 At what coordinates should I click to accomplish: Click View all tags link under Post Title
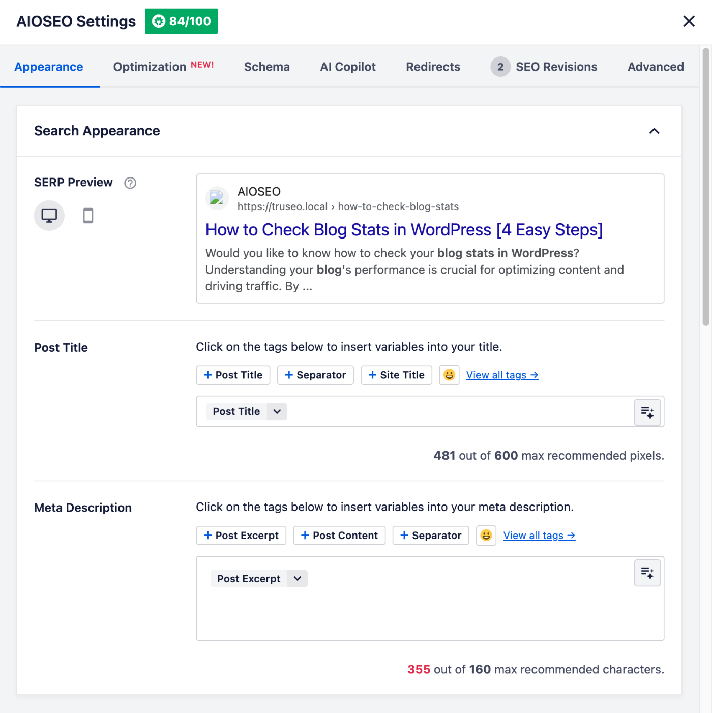click(x=502, y=375)
